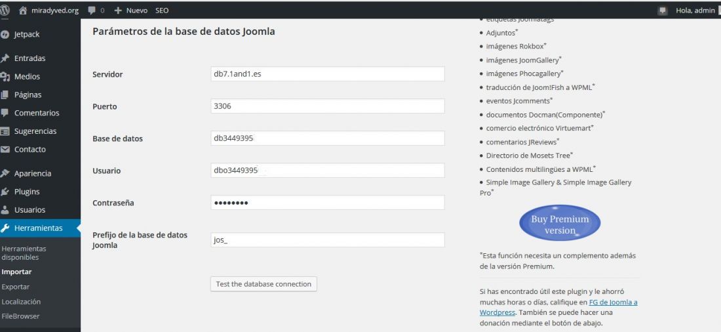Click the Entradas pushpin icon

click(x=5, y=58)
